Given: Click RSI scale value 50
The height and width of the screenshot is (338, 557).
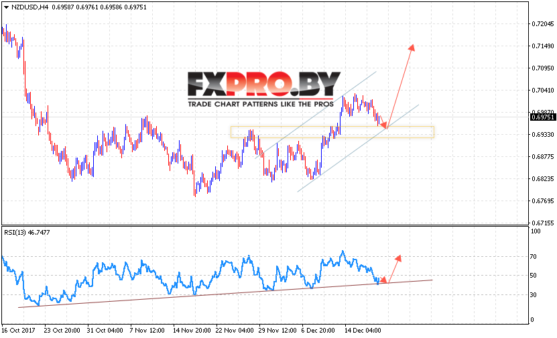Looking at the screenshot, I should 534,276.
